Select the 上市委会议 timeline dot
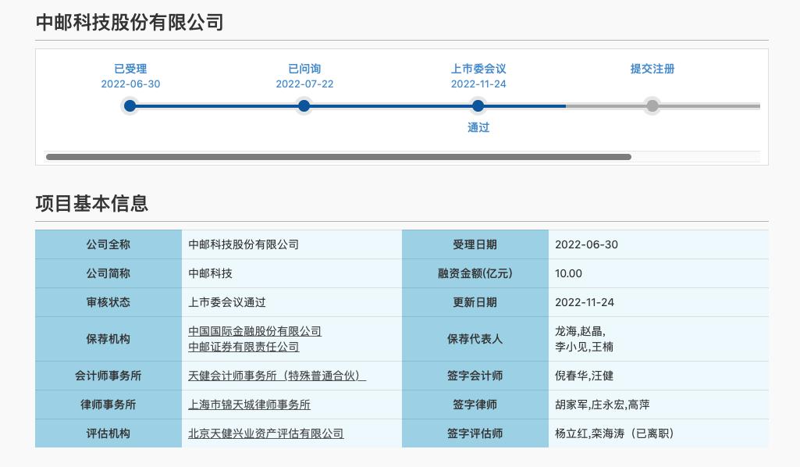This screenshot has height=467, width=800. 478,105
